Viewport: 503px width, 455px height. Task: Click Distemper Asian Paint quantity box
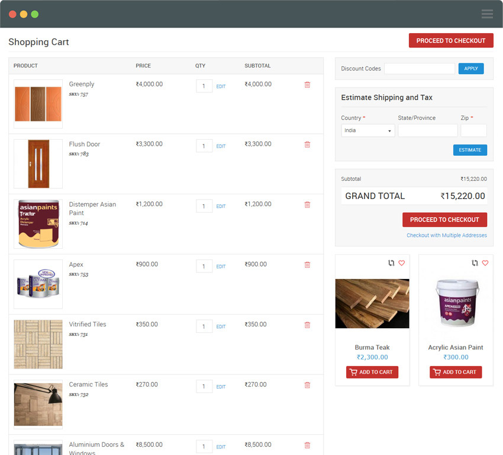204,206
